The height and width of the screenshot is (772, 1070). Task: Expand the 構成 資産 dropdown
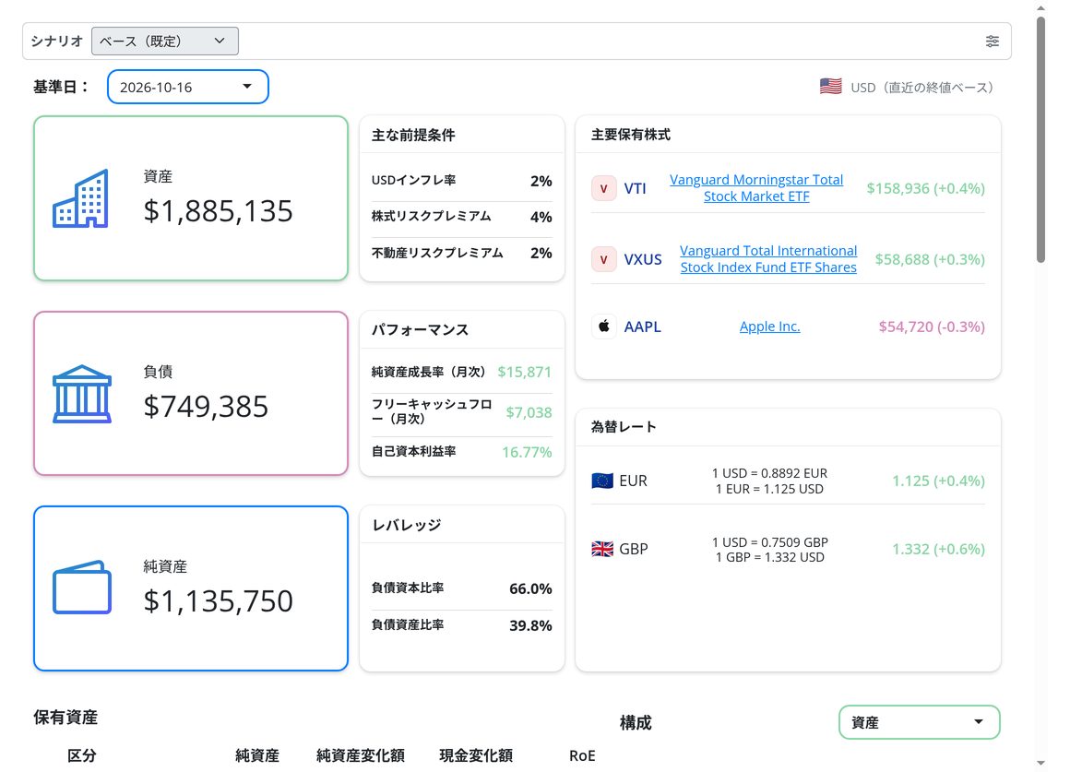click(920, 722)
